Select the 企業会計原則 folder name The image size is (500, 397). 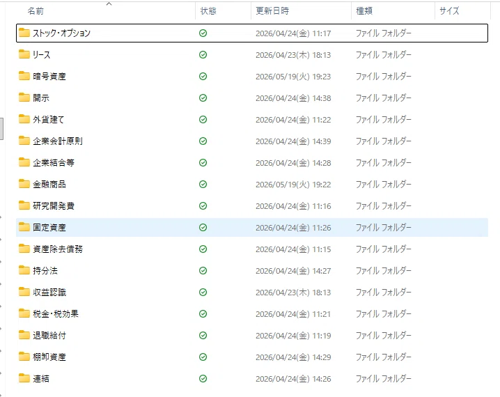(x=58, y=141)
